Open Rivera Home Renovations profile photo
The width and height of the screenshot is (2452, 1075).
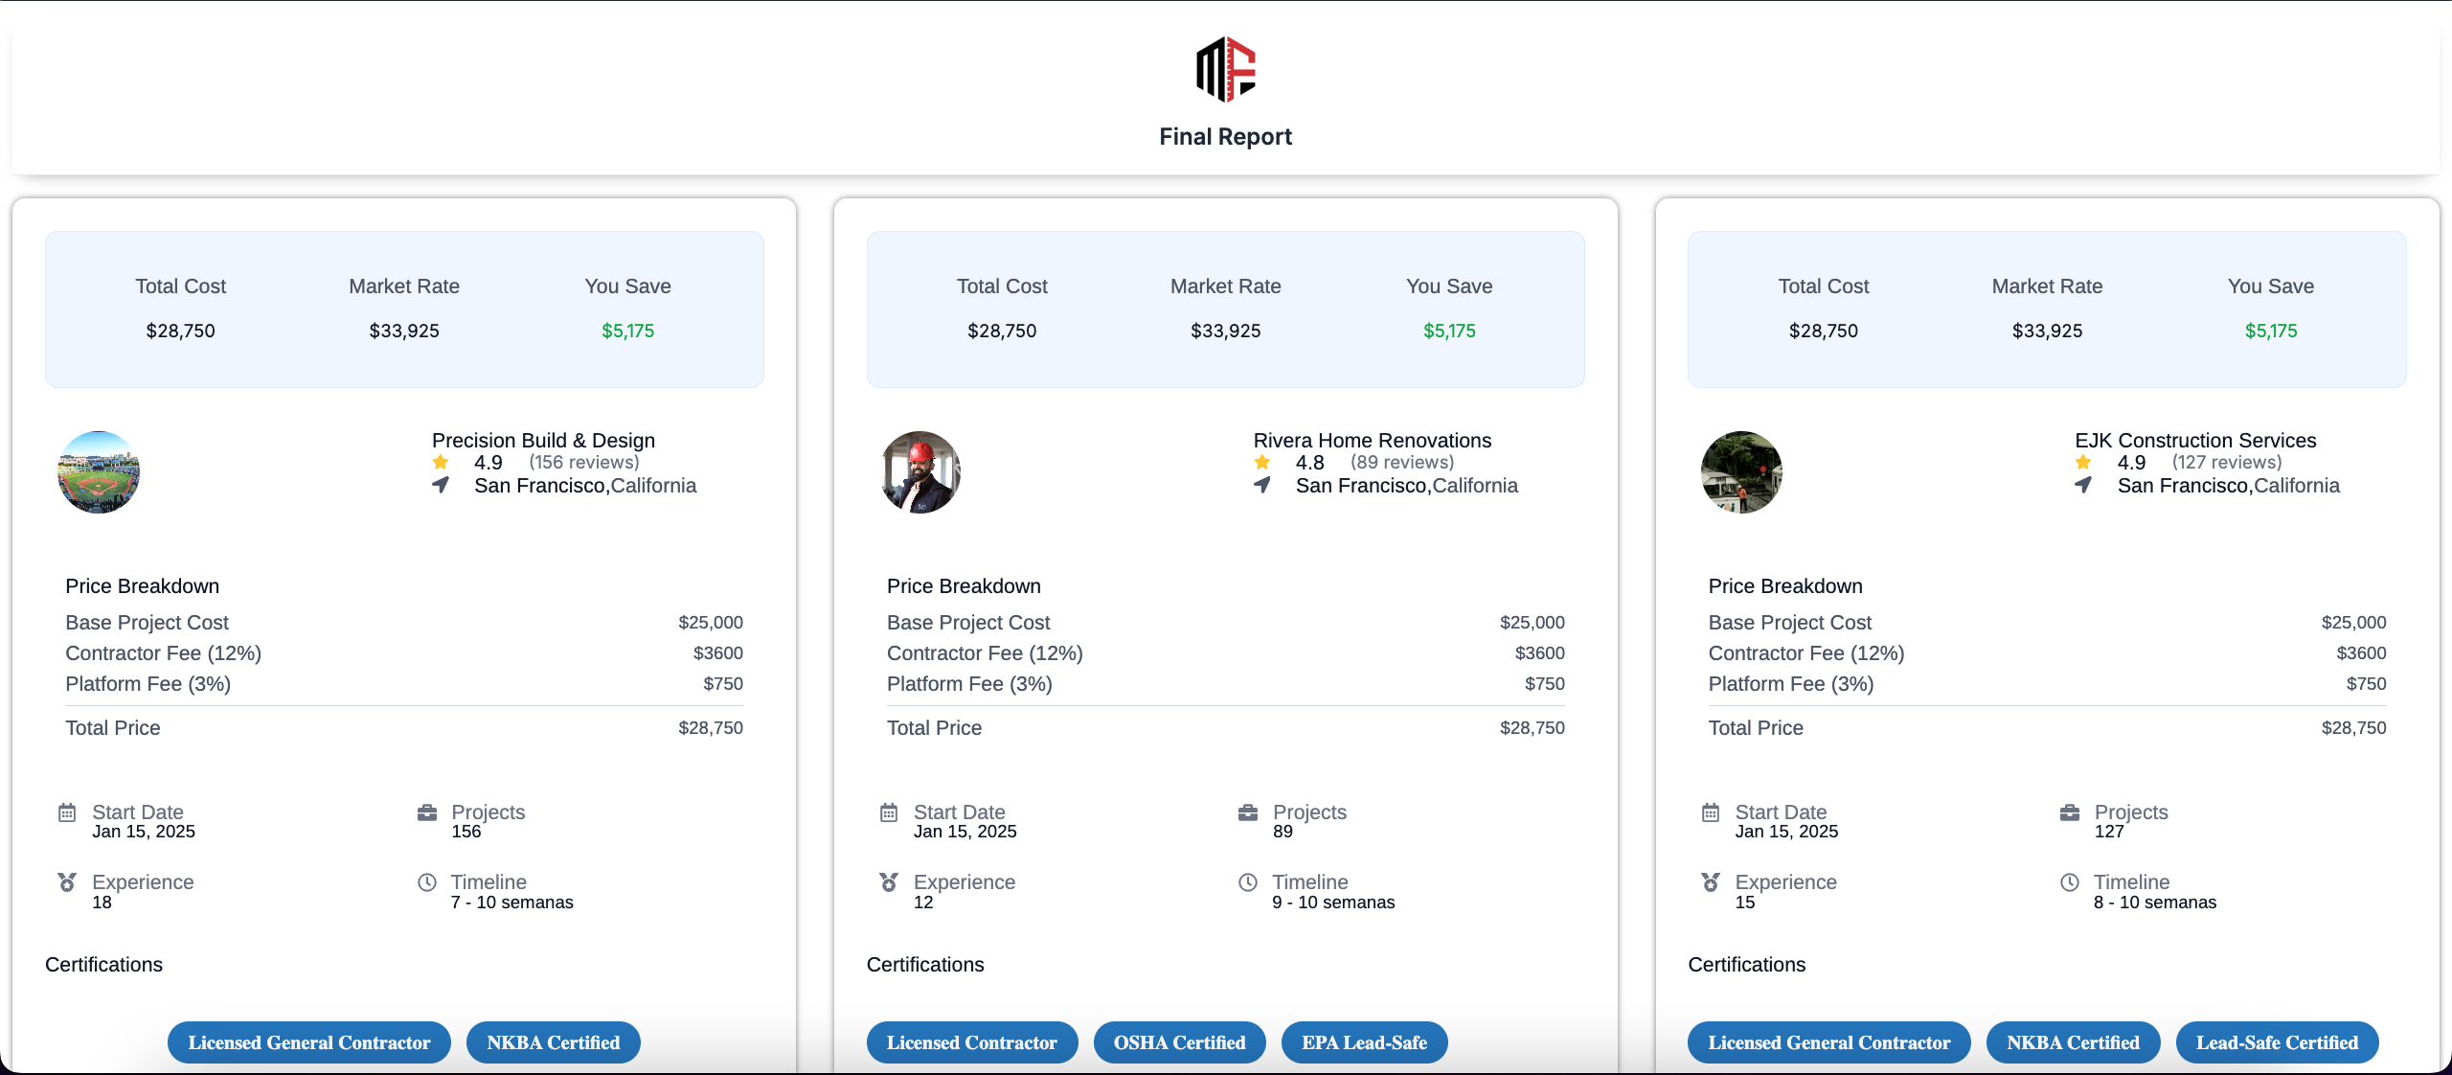click(x=920, y=472)
